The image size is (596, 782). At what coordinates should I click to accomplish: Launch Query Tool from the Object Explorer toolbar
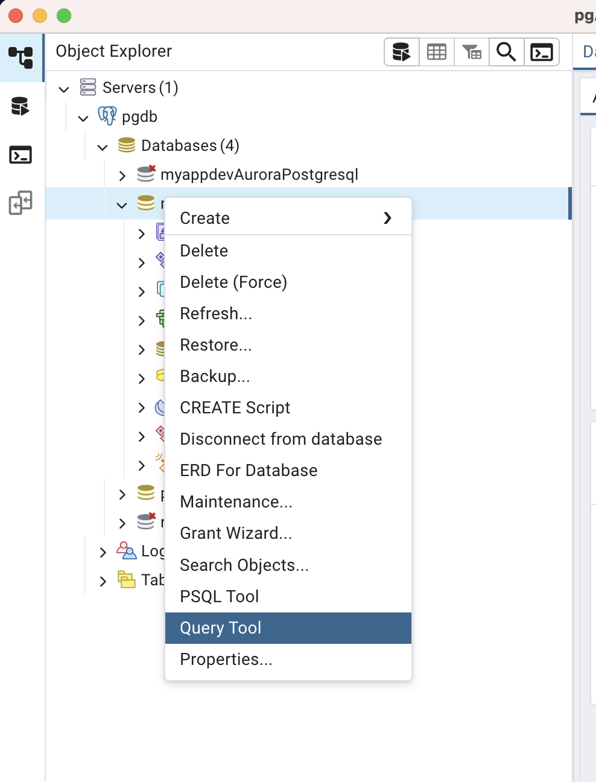coord(402,52)
